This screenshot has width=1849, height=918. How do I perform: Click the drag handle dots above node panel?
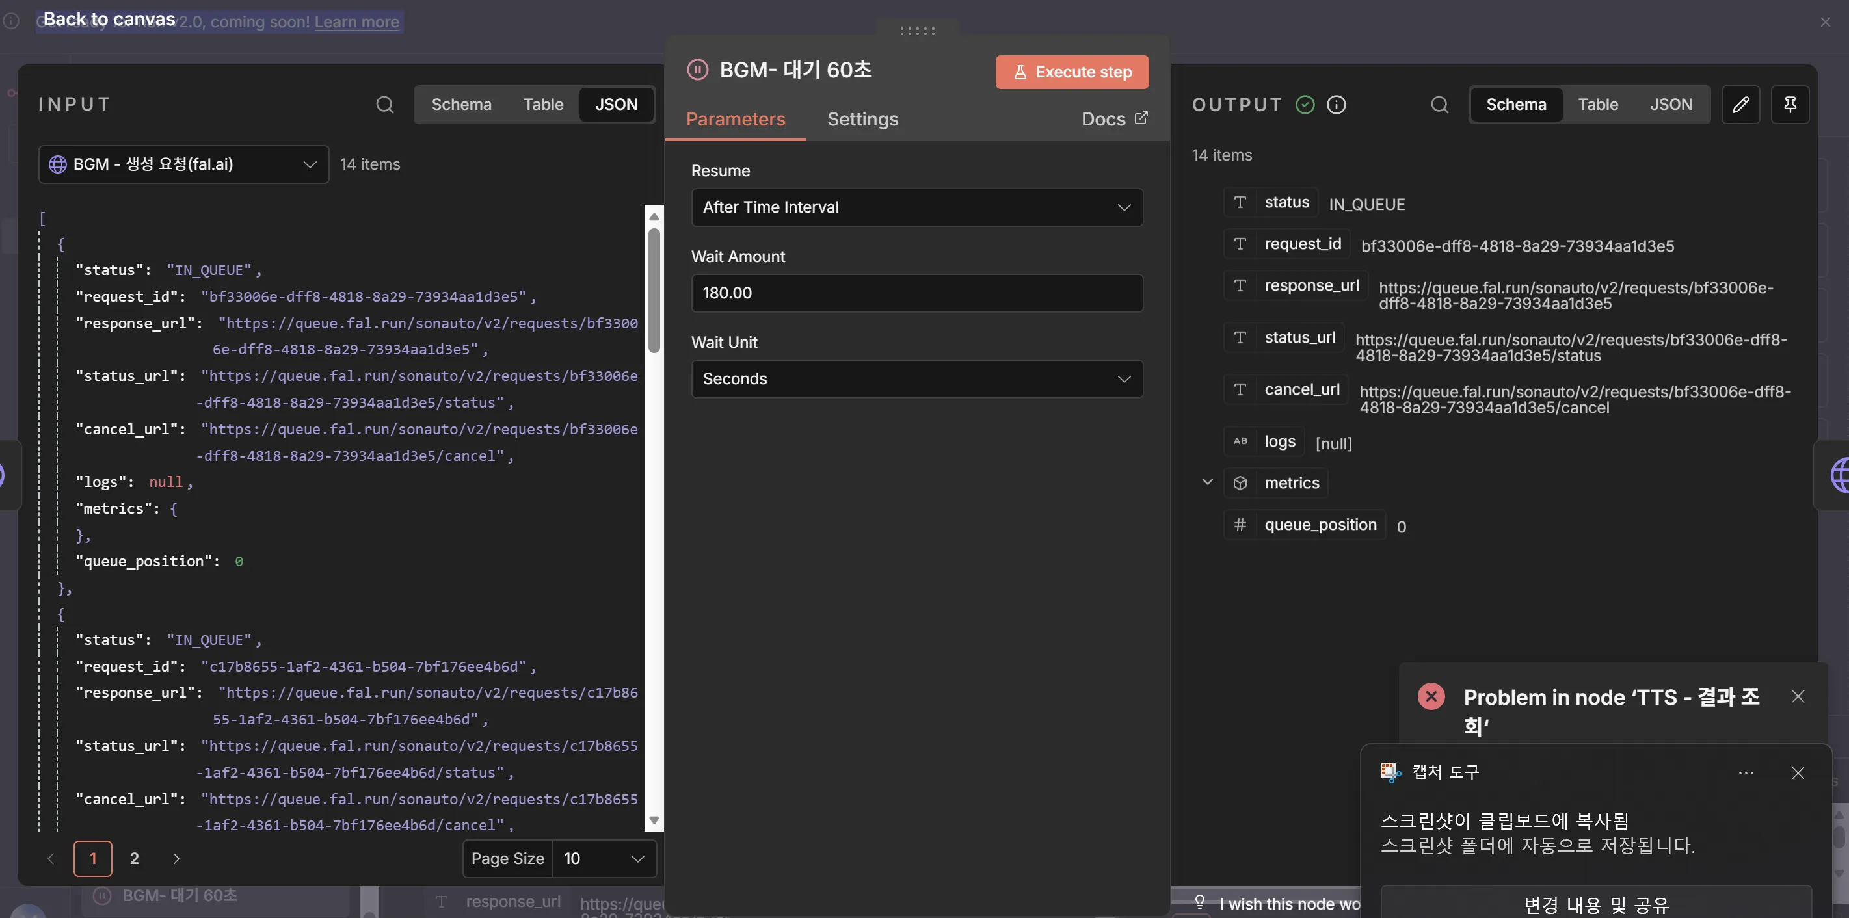[917, 31]
